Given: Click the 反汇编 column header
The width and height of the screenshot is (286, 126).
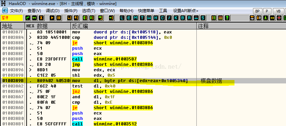Looking at the screenshot, I should (133, 26).
